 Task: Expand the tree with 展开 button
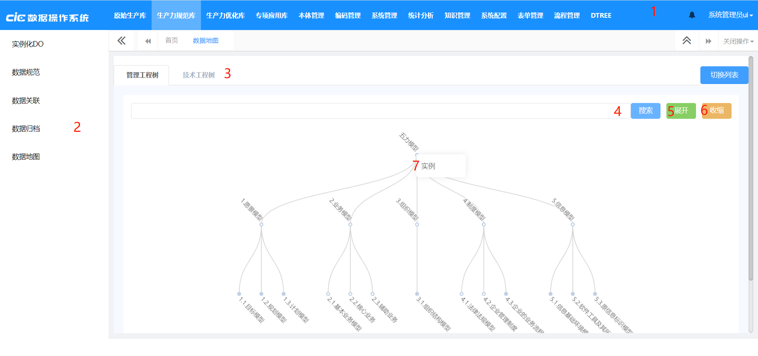pyautogui.click(x=681, y=111)
